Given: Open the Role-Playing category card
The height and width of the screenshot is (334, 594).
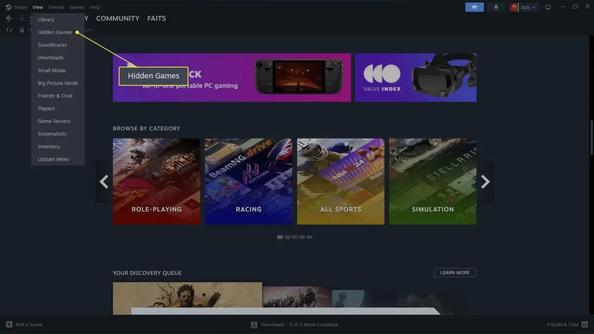Looking at the screenshot, I should (x=156, y=181).
